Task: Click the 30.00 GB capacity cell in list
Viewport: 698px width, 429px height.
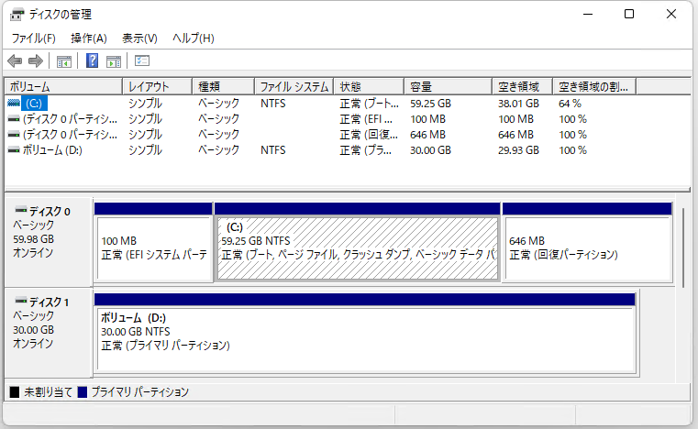Action: [x=430, y=150]
